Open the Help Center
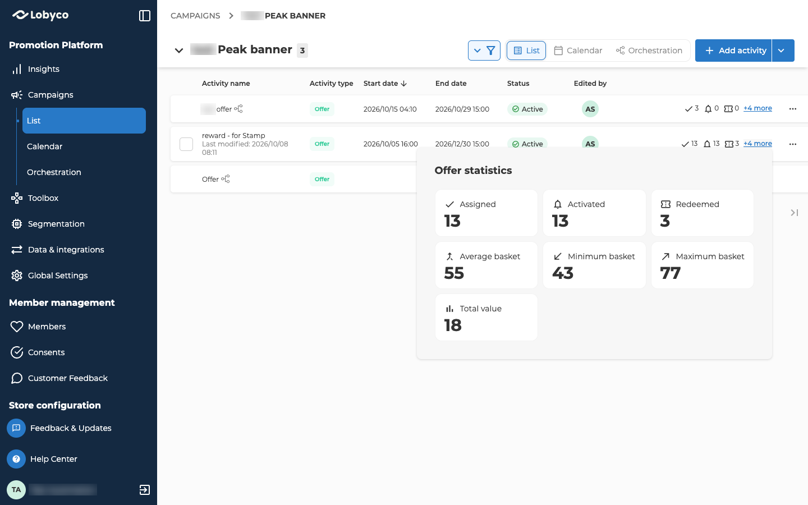This screenshot has height=505, width=808. click(x=43, y=459)
